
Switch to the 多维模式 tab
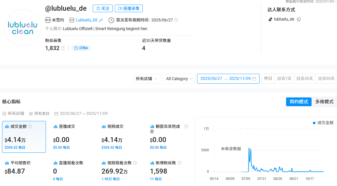[324, 102]
